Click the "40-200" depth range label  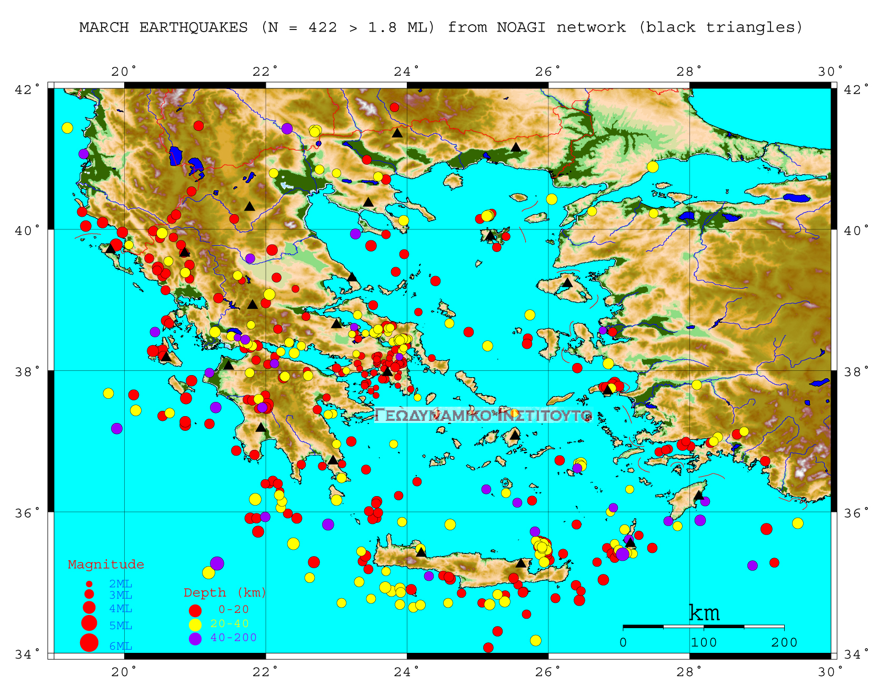coord(234,638)
